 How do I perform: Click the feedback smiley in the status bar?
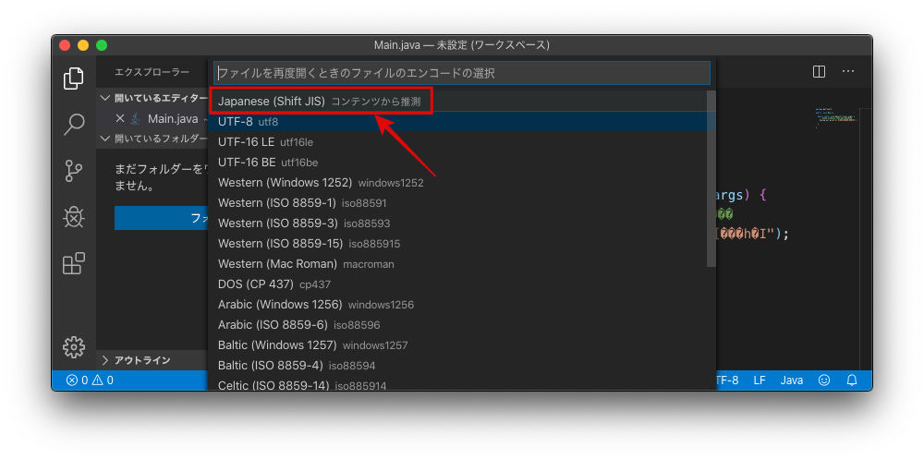(824, 380)
